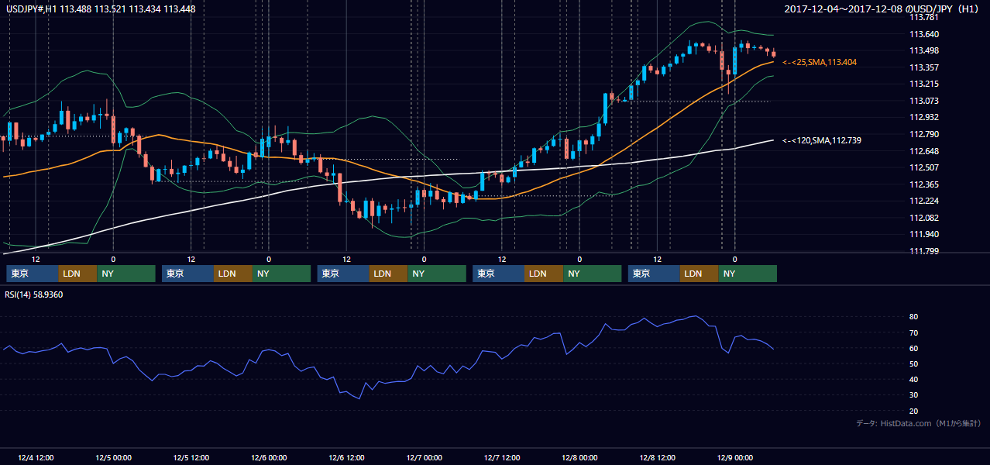Select the 12/9 00:00 time axis label
Screen dimensions: 990x465
[x=734, y=457]
